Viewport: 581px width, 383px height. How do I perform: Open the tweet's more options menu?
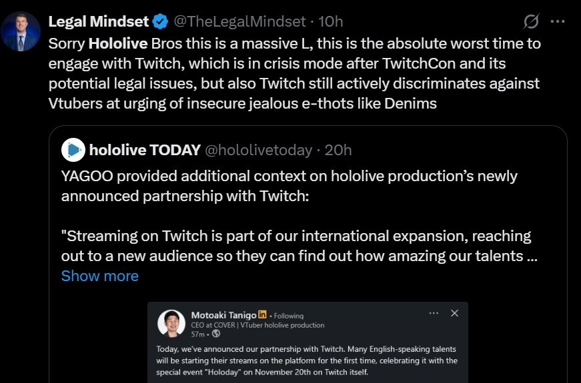point(558,21)
